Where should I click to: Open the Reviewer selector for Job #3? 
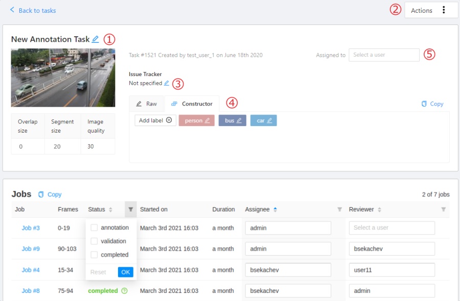[x=392, y=228]
